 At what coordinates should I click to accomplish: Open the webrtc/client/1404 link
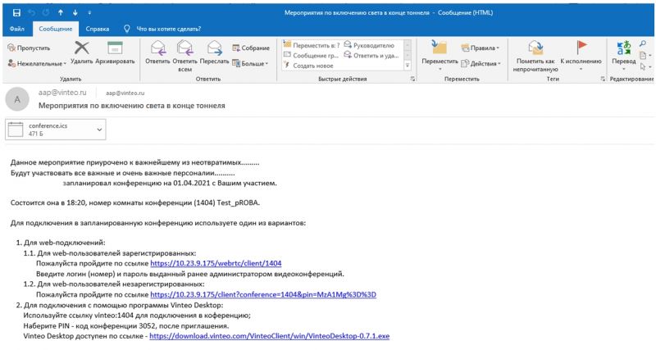[x=216, y=263]
